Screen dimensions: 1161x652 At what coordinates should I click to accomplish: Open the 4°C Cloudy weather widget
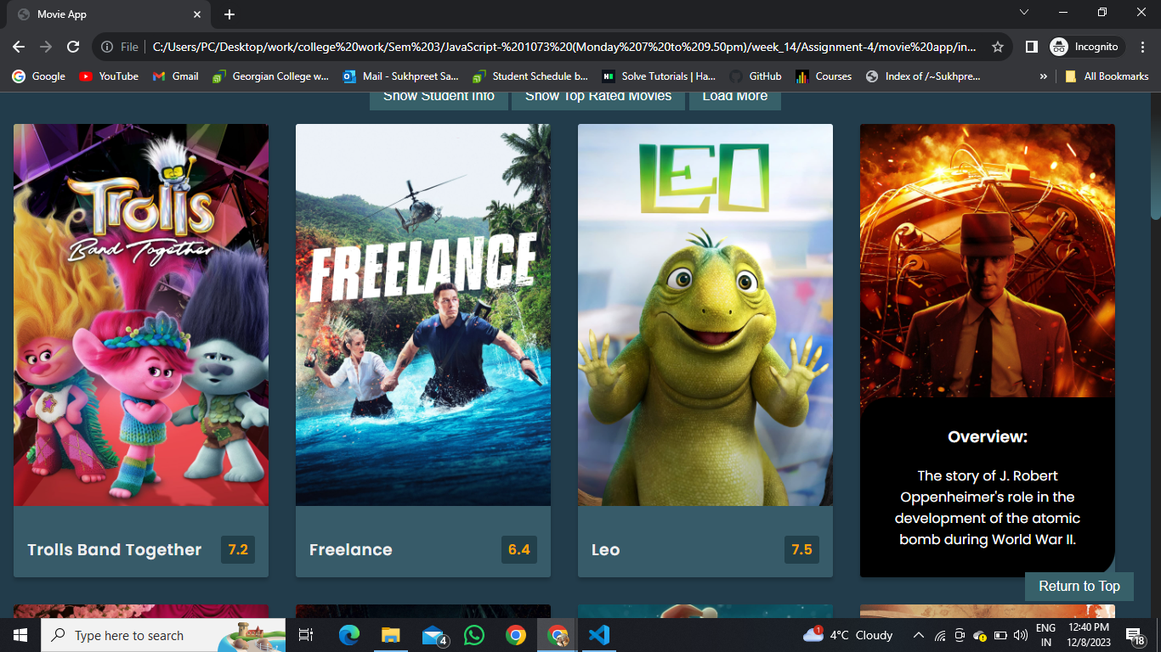(847, 635)
